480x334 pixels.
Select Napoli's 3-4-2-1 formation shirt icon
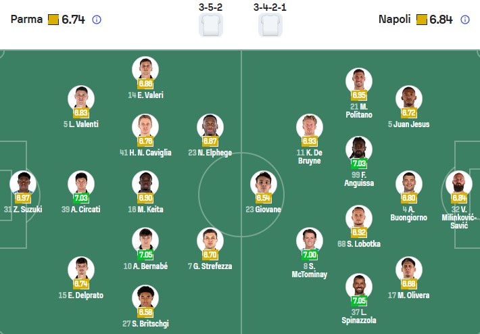click(x=270, y=25)
